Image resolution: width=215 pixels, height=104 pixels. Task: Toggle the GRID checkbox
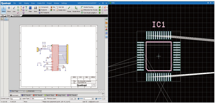tap(78, 98)
